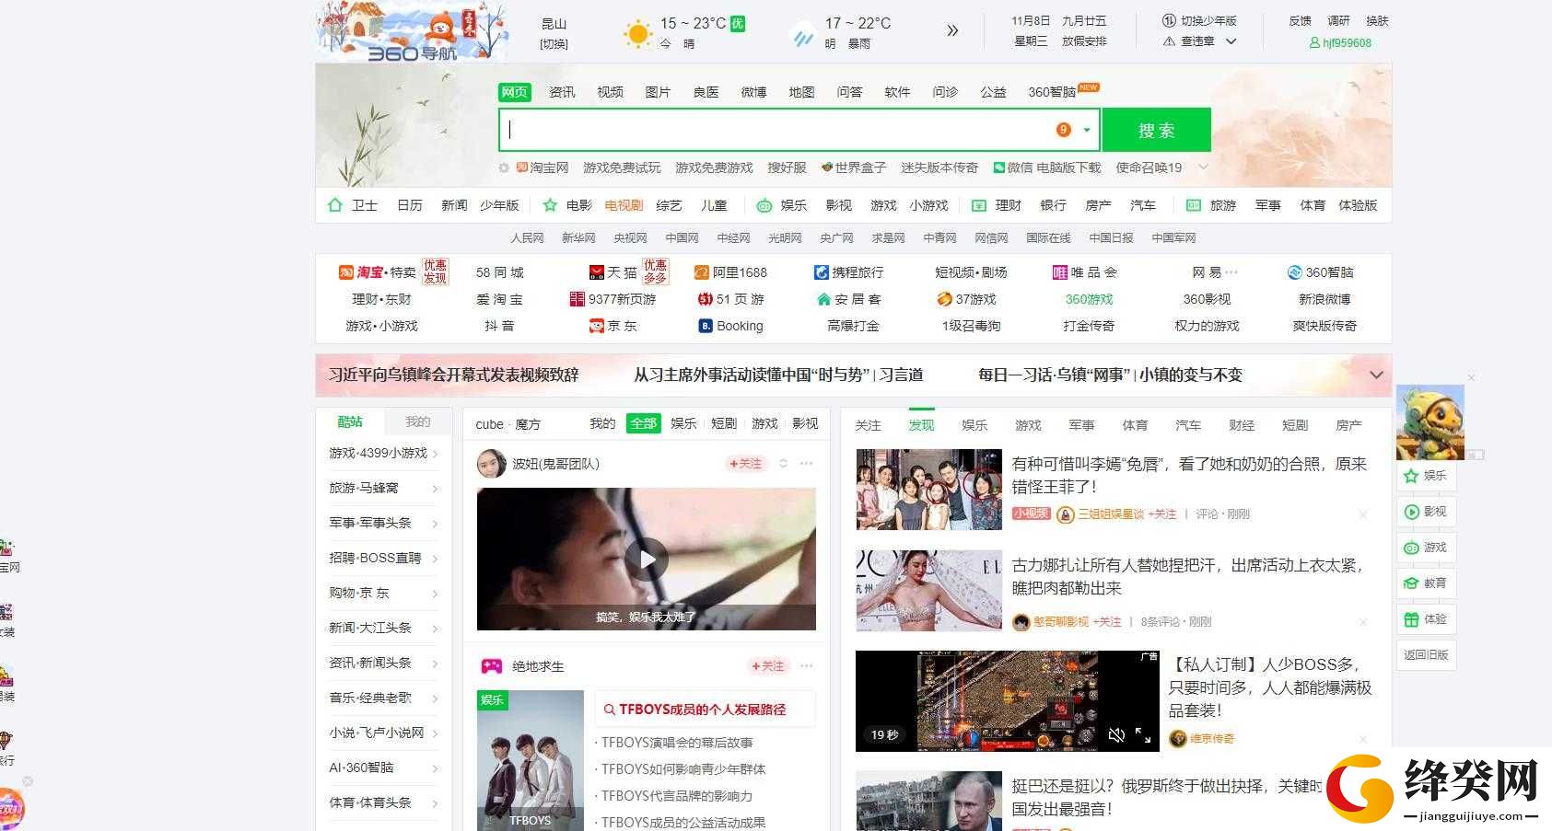Click the star icon beside 电影
Viewport: 1552px width, 831px height.
[x=550, y=205]
